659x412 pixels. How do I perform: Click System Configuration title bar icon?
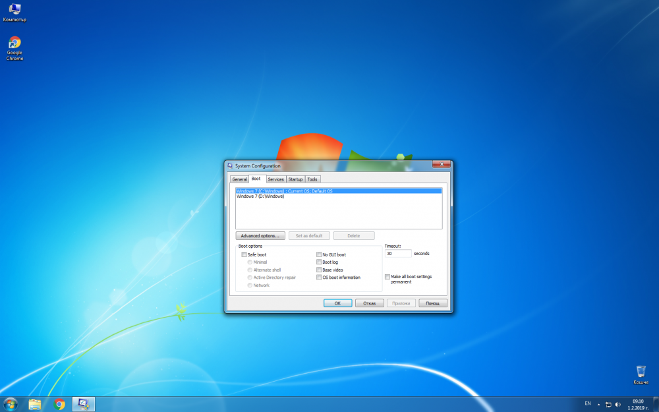[230, 165]
